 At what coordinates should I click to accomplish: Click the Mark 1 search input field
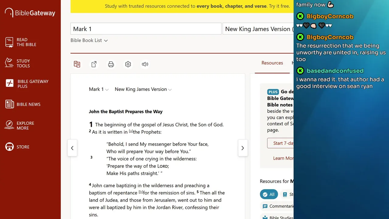(146, 29)
